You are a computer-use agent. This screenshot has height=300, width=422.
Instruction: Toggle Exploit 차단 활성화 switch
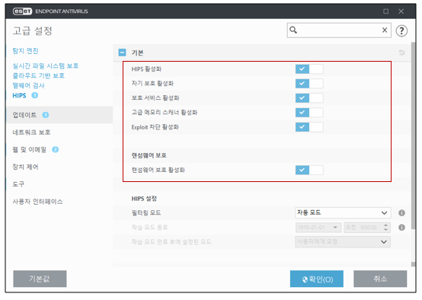[x=309, y=127]
